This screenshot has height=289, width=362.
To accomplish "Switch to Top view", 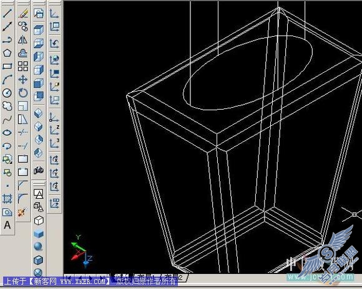I will [x=39, y=30].
